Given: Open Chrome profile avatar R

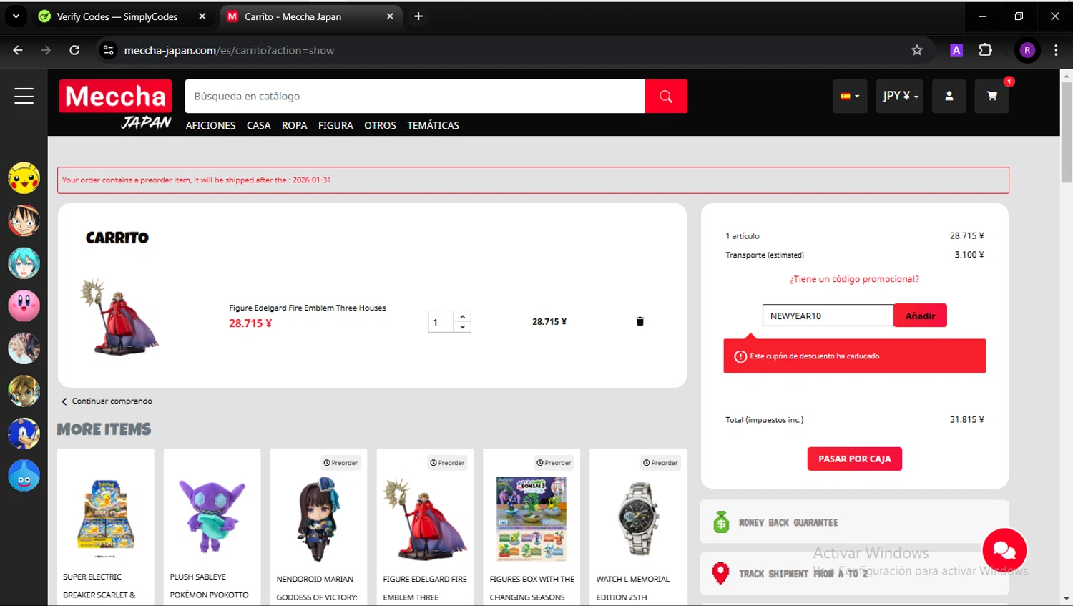Looking at the screenshot, I should point(1027,50).
